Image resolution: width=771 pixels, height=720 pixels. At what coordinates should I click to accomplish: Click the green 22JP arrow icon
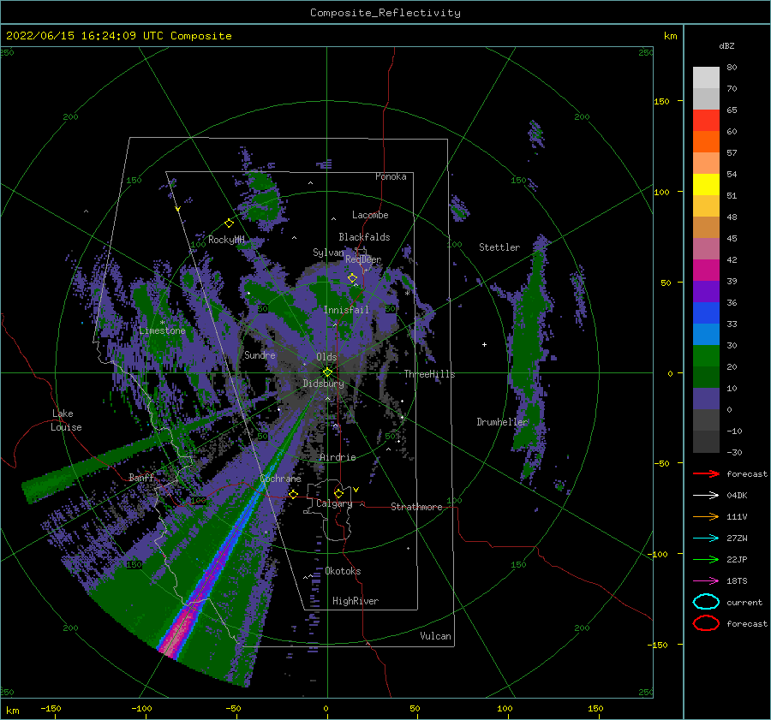click(x=706, y=559)
